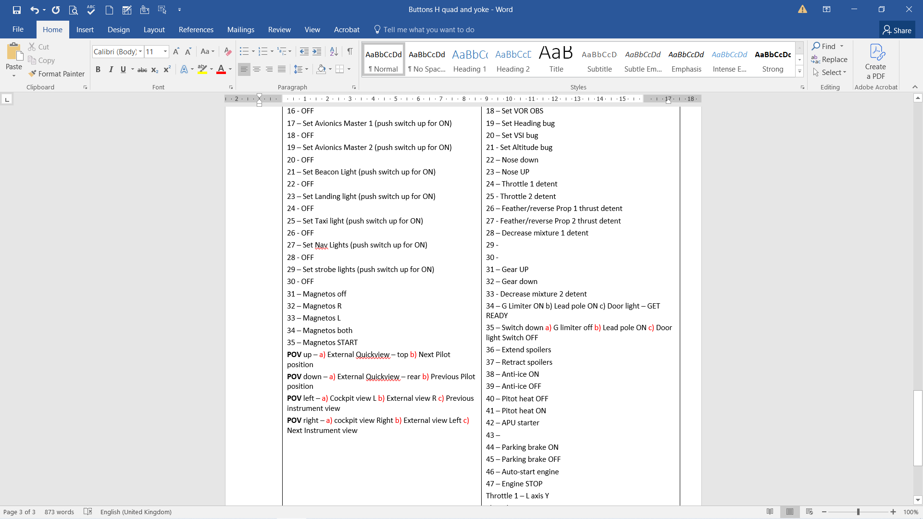Click the Grow Font size icon
The image size is (923, 519).
(x=176, y=51)
